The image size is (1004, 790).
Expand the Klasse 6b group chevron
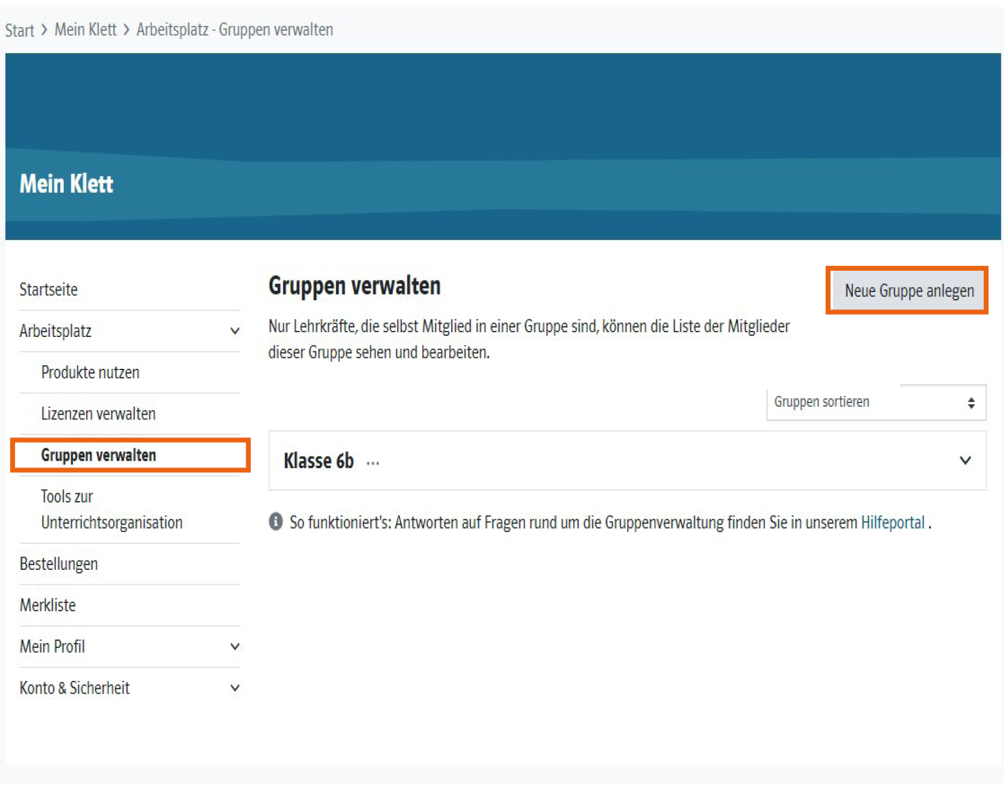click(x=965, y=461)
